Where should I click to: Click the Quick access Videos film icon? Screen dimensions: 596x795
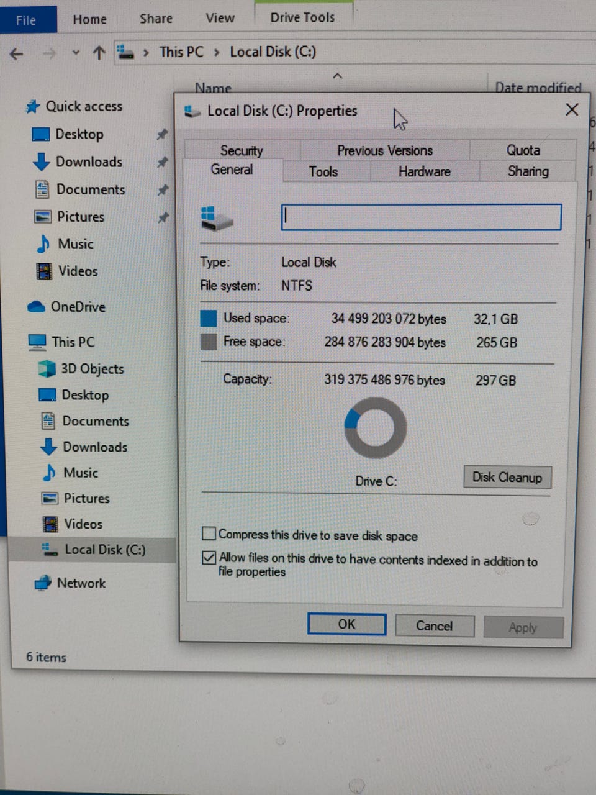click(x=44, y=271)
